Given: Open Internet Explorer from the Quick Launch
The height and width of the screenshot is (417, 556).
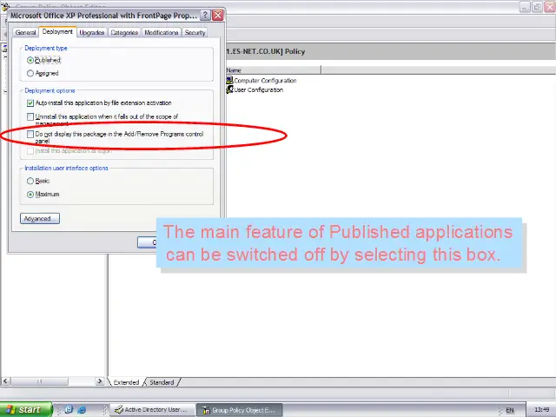Looking at the screenshot, I should coord(82,409).
